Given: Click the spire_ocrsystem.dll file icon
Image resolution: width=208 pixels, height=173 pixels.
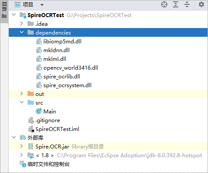Looking at the screenshot, I should [39, 85].
